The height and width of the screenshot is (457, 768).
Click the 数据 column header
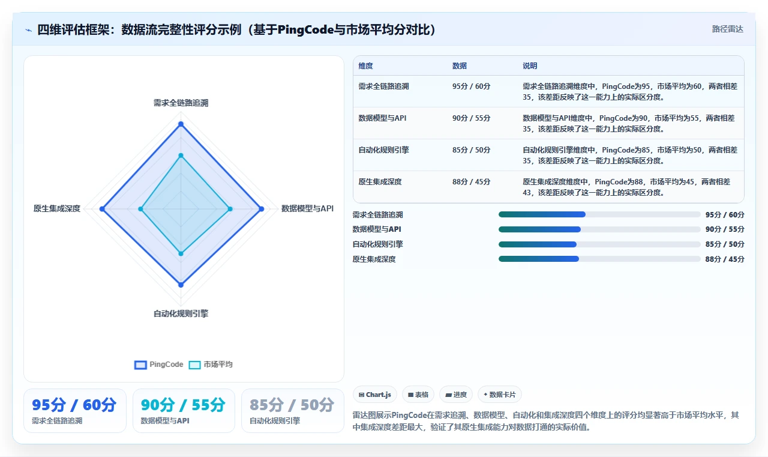tap(460, 66)
